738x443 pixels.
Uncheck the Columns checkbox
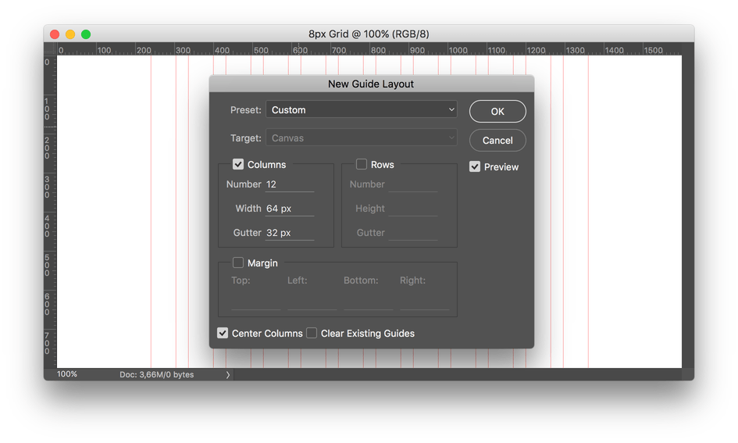point(238,164)
